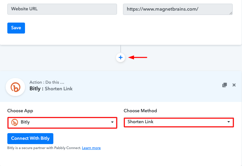
Task: Click the "Action : Do this ..." text
Action: tap(47, 82)
